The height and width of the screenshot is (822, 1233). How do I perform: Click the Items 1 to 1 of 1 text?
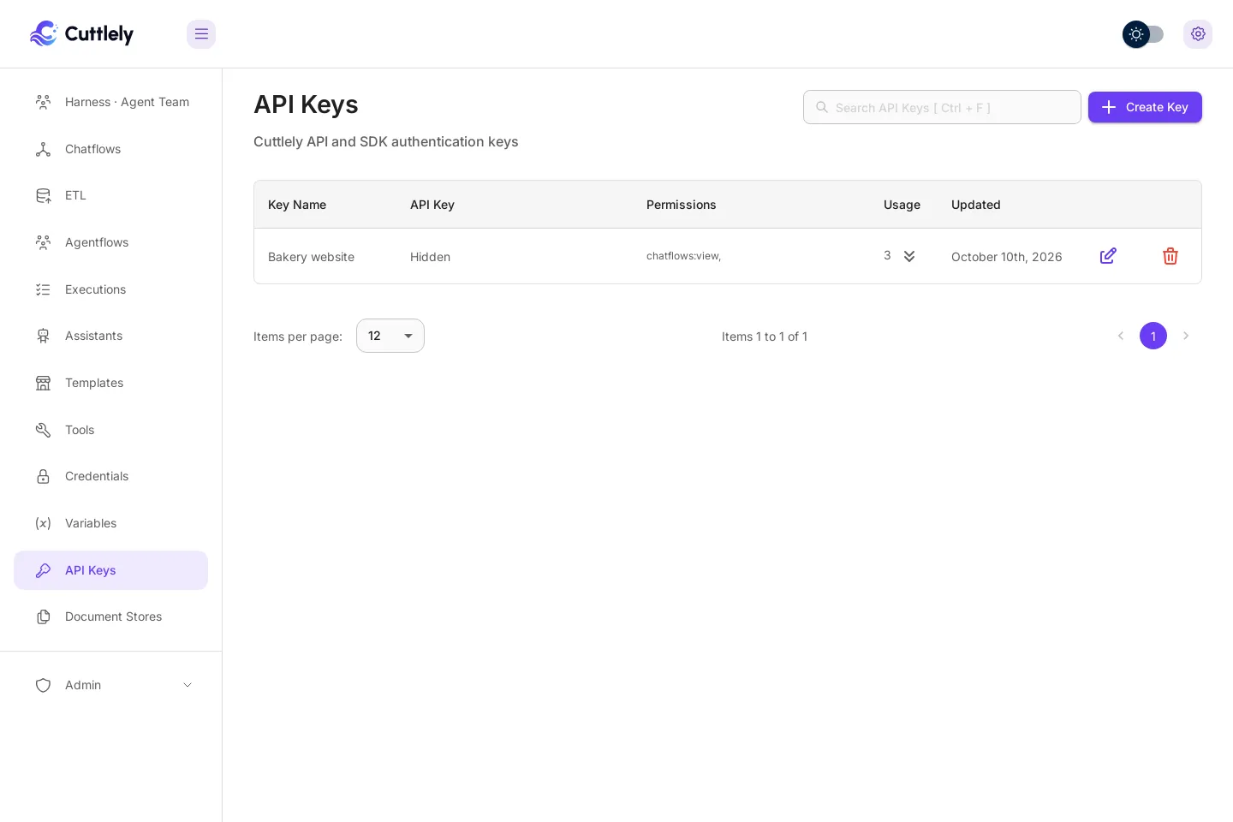click(764, 337)
